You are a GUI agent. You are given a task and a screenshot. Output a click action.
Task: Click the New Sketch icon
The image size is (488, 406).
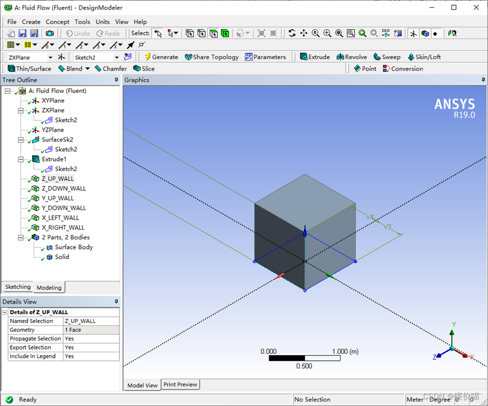point(128,56)
